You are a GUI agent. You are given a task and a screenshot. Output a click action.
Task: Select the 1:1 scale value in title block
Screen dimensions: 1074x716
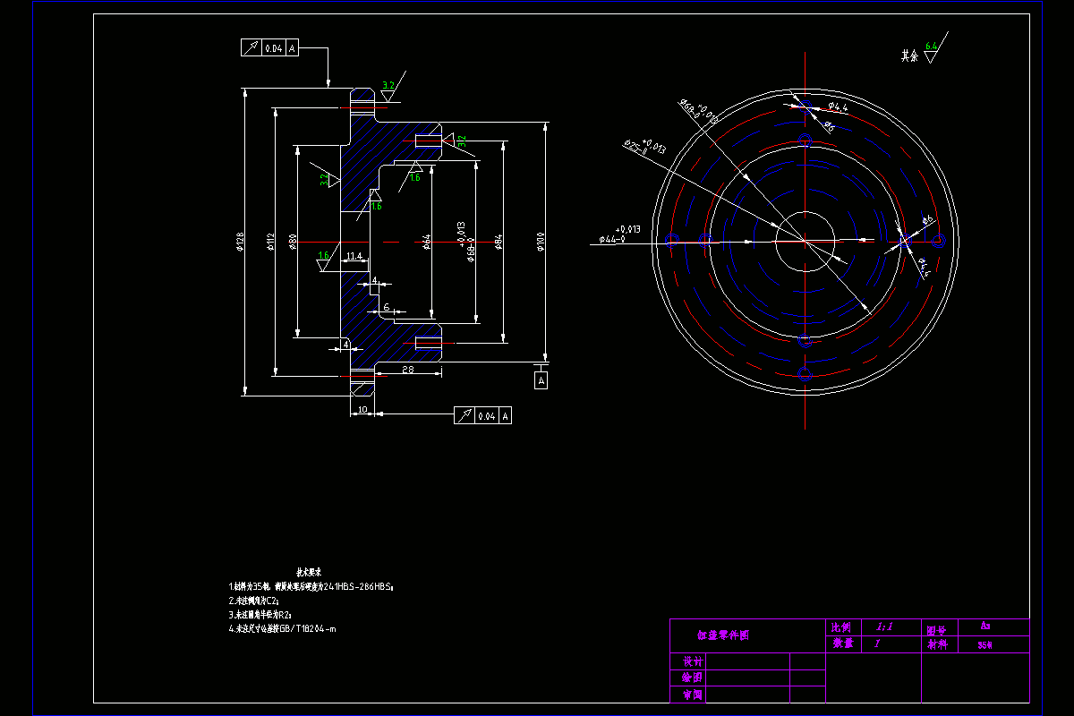point(884,627)
